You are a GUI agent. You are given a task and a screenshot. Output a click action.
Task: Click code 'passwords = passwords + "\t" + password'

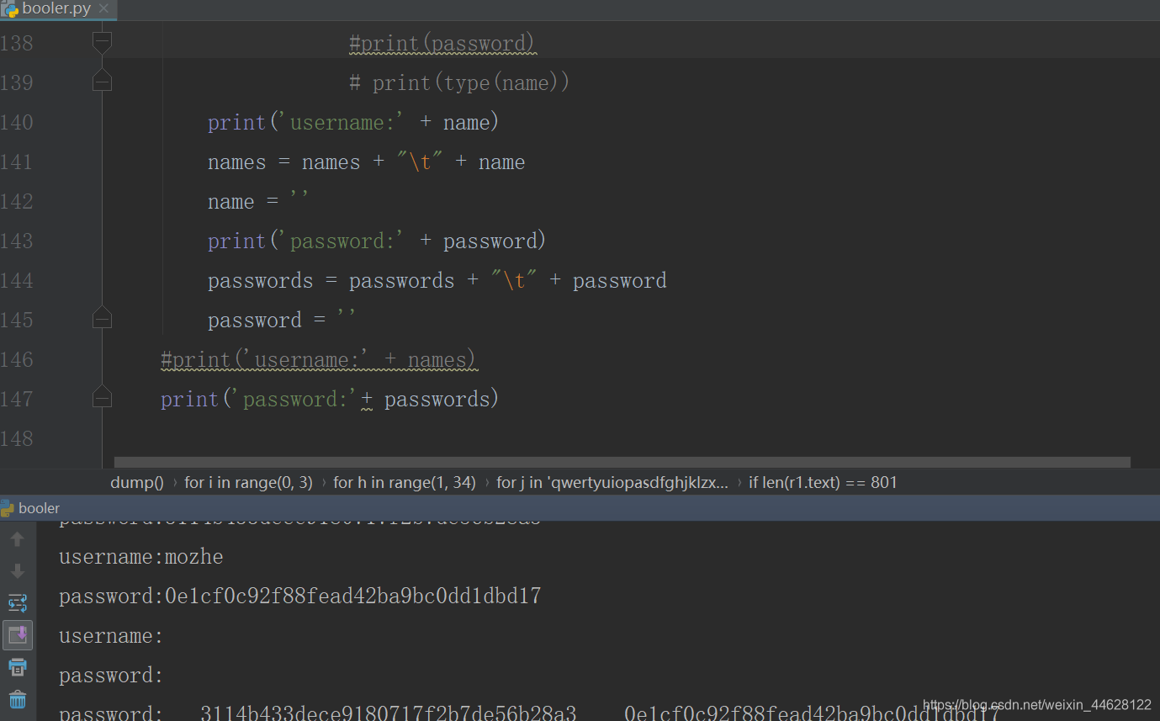pyautogui.click(x=437, y=281)
